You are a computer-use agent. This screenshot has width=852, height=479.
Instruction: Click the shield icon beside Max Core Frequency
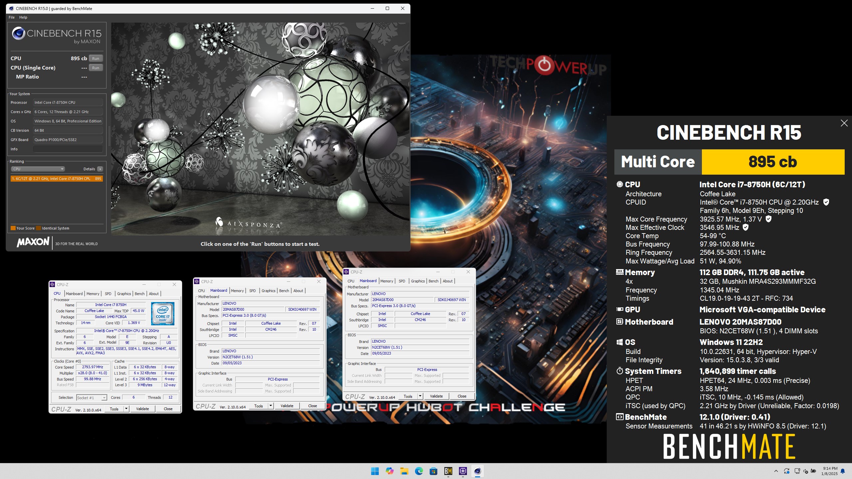768,219
